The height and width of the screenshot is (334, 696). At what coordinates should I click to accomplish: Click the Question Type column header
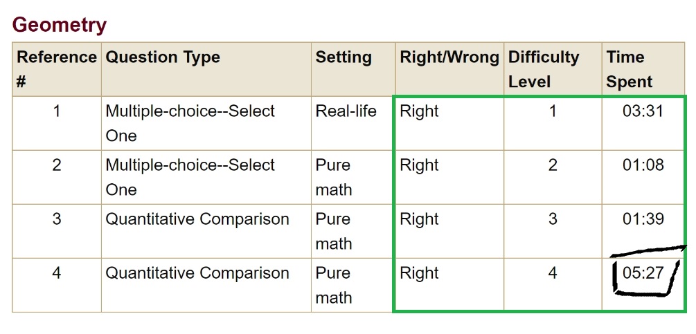(x=163, y=57)
